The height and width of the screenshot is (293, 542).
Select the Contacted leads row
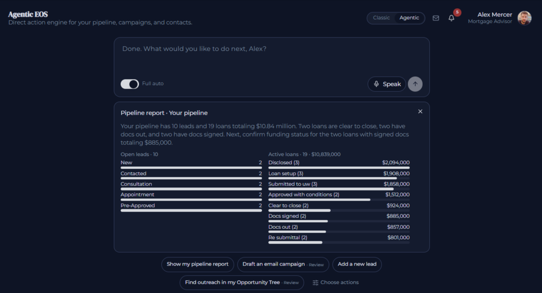(191, 175)
